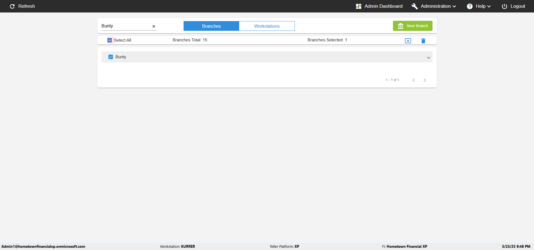
Task: Click the Branches Selected: 1 text
Action: 327,40
